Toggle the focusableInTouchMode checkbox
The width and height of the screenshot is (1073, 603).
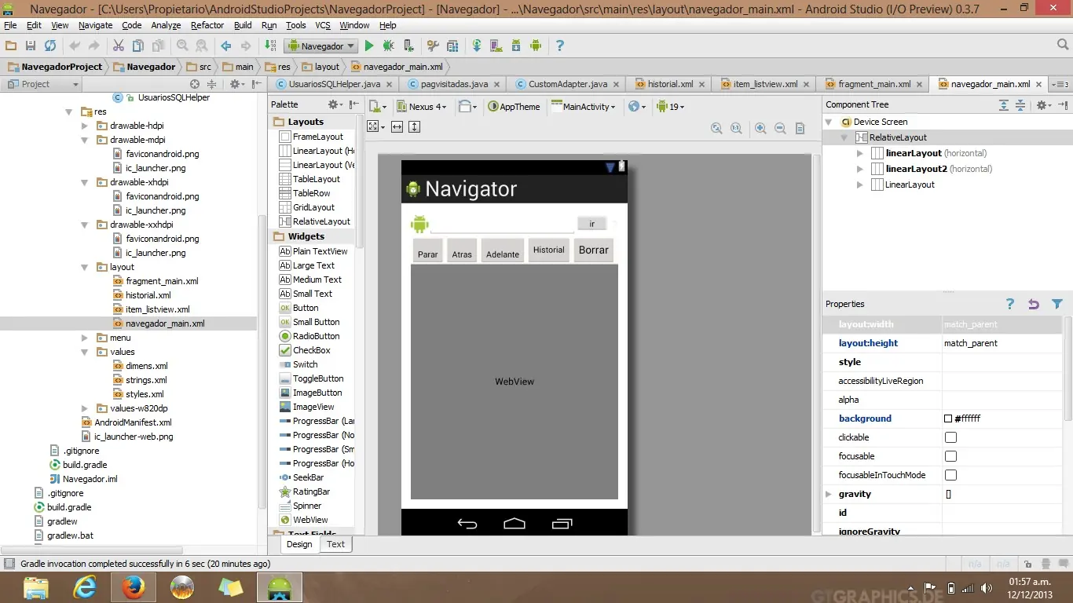950,475
